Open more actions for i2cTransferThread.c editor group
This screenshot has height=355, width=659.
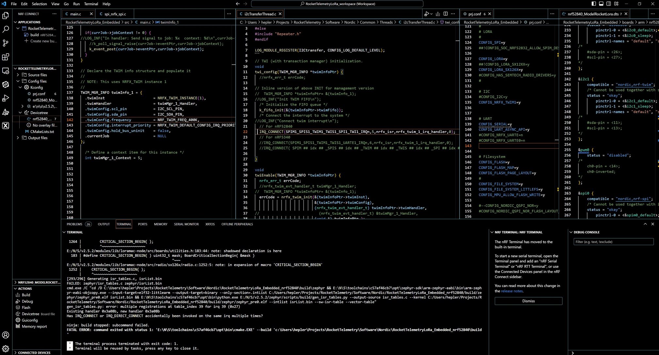click(453, 14)
